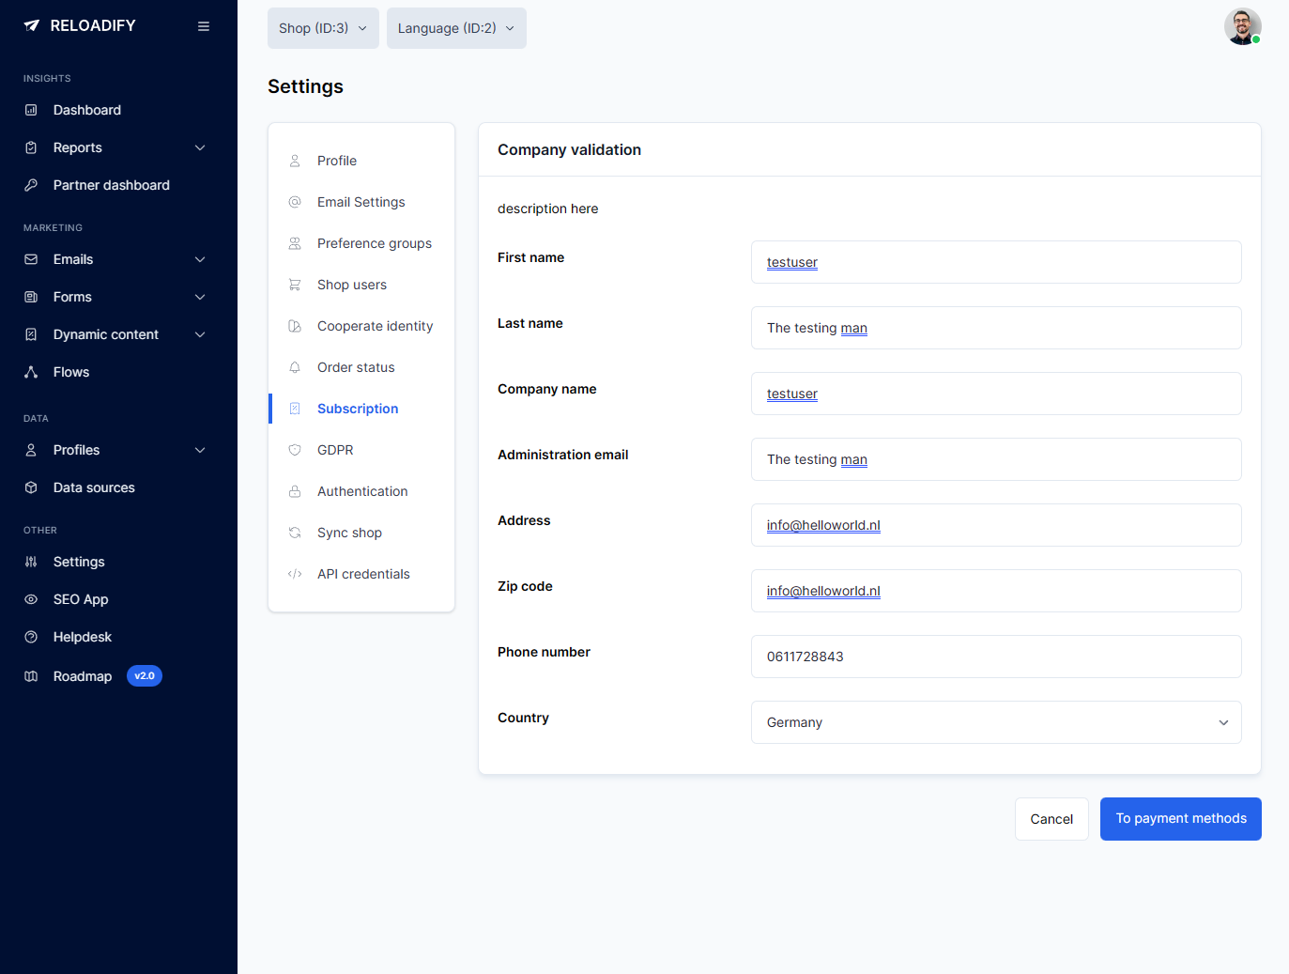Click the Cancel button
Image resolution: width=1289 pixels, height=974 pixels.
point(1051,818)
